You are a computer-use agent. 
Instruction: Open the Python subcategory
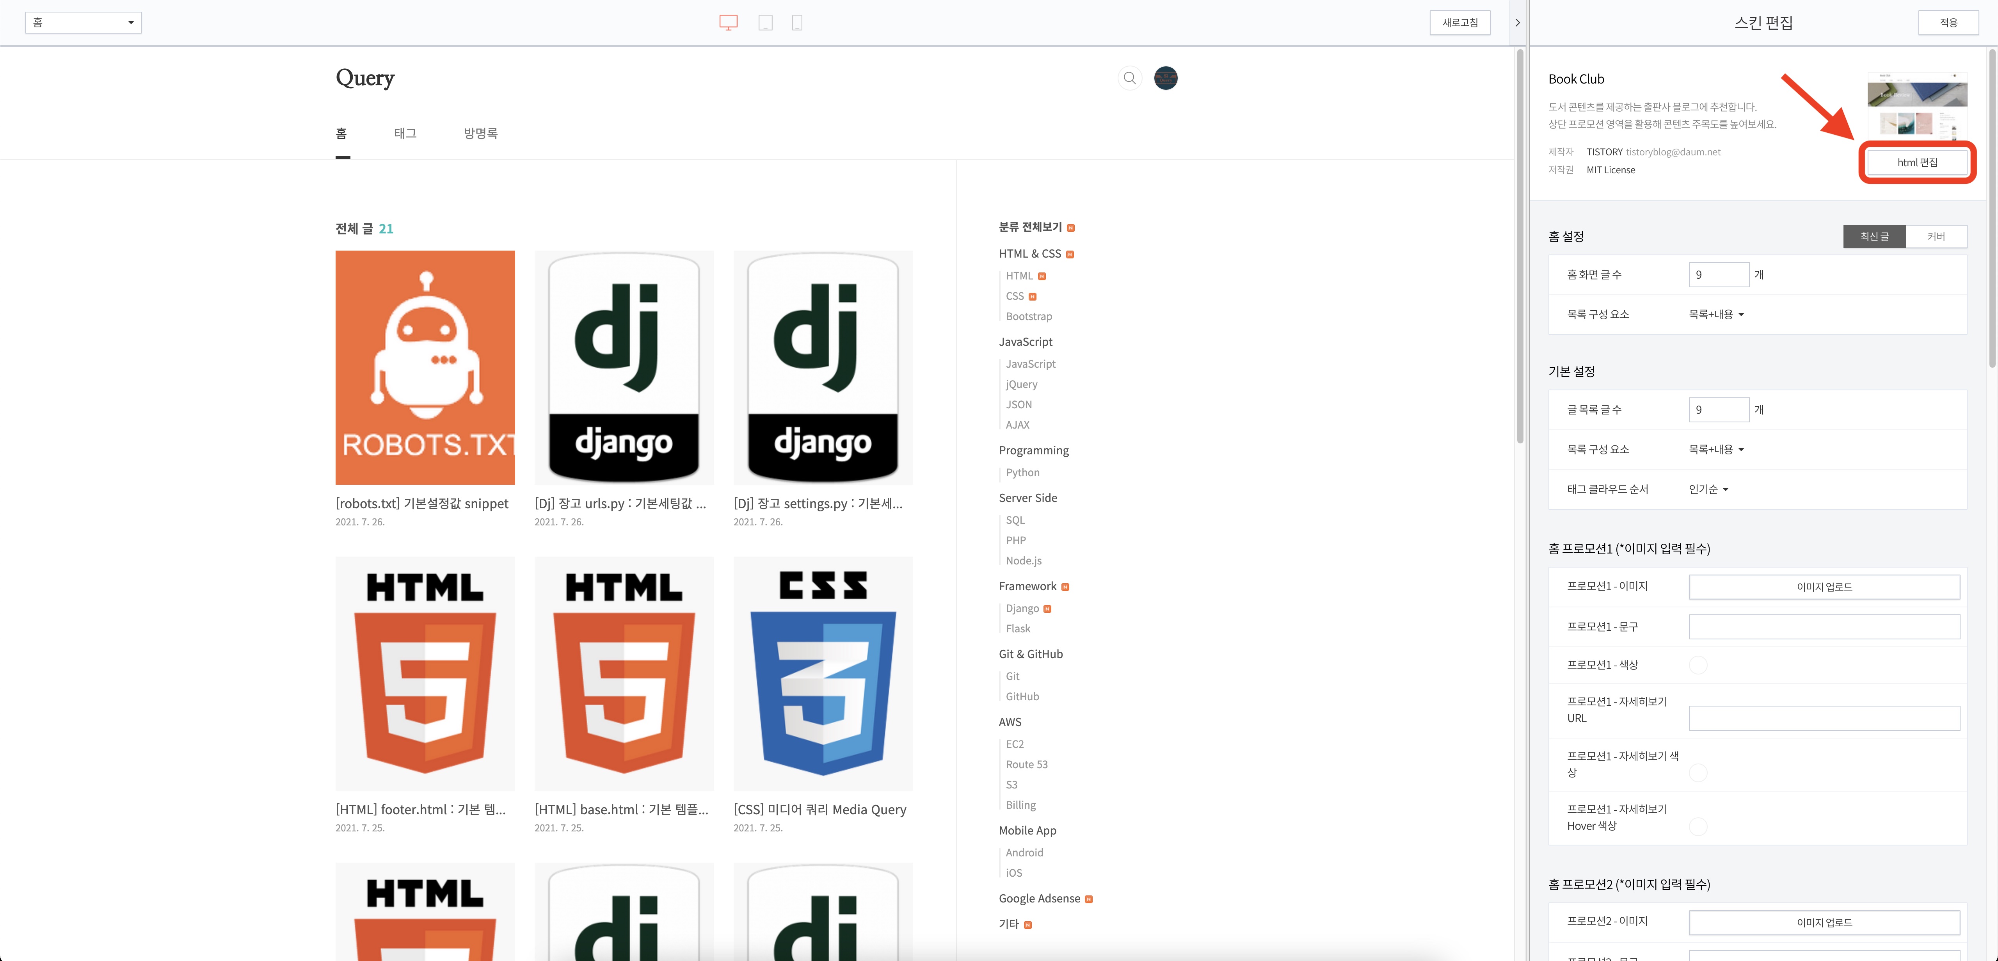click(x=1022, y=472)
